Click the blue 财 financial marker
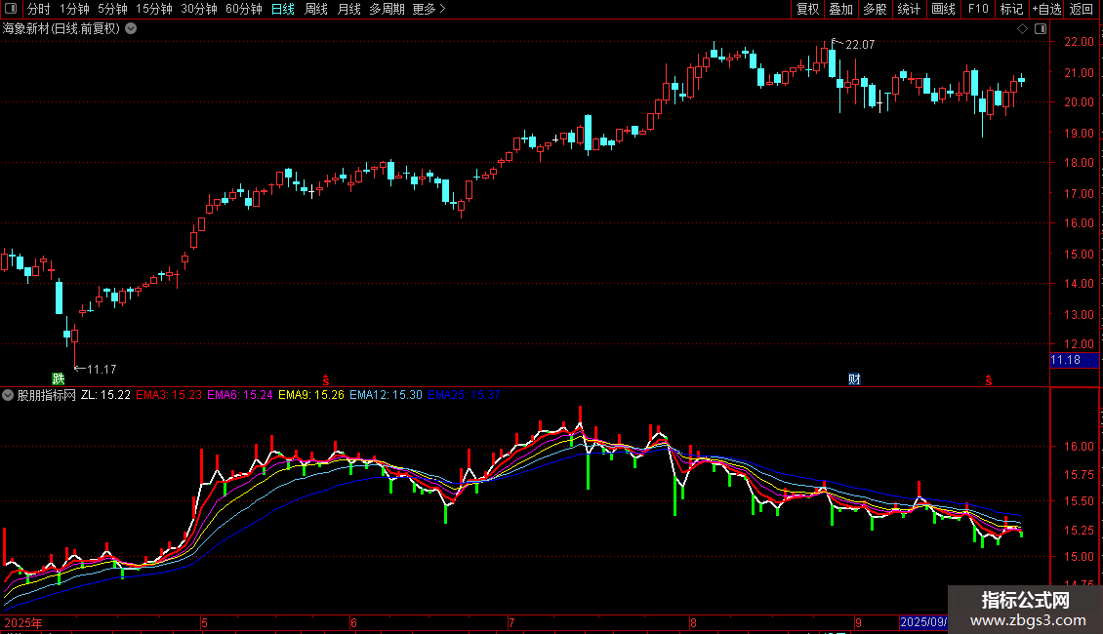This screenshot has width=1103, height=634. (854, 379)
